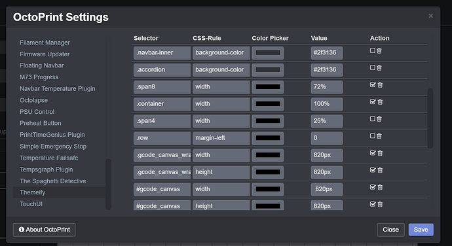Open color picker for .row margin-left
This screenshot has width=452, height=246.
(268, 138)
